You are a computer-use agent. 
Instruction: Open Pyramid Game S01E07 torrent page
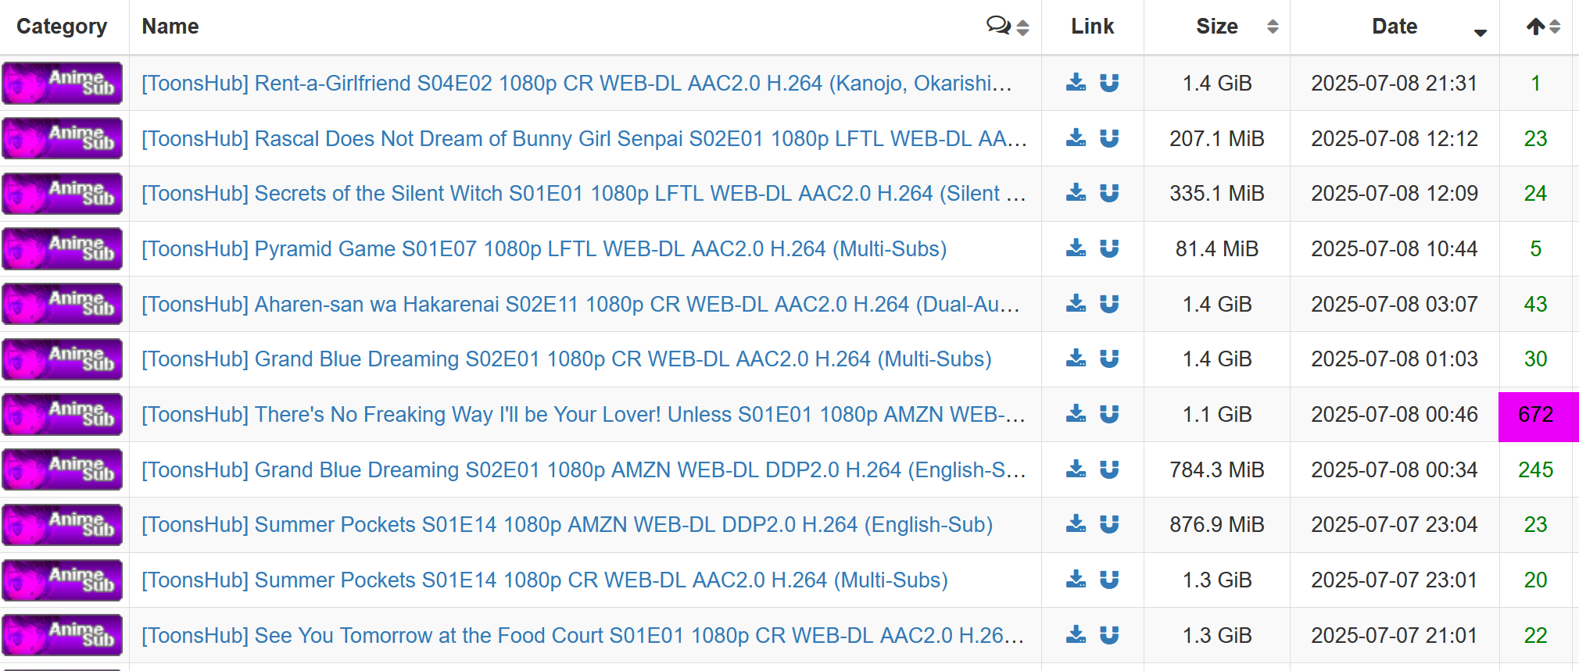pos(544,248)
